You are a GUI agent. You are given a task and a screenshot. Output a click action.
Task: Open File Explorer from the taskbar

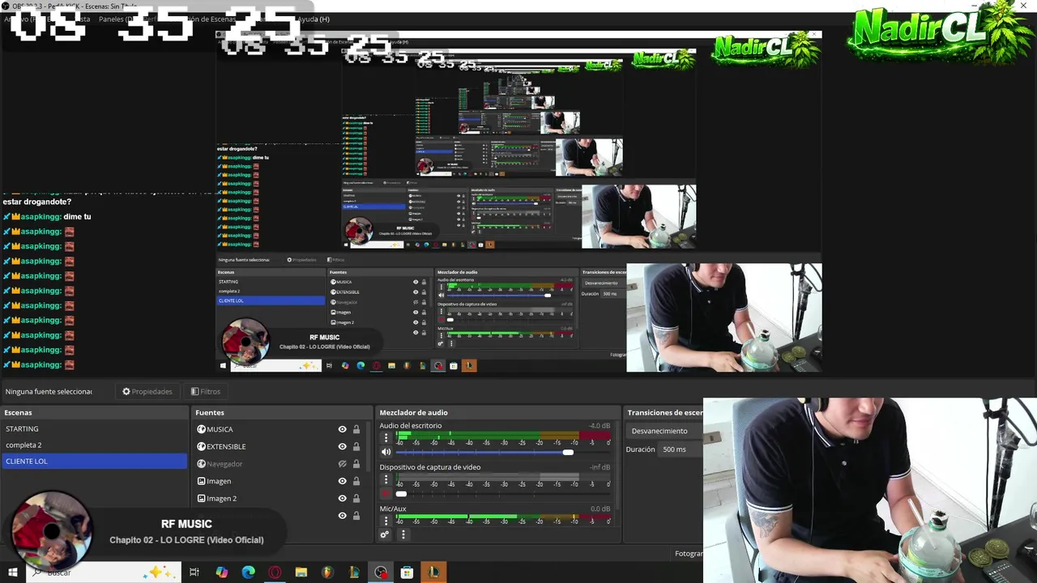(301, 572)
